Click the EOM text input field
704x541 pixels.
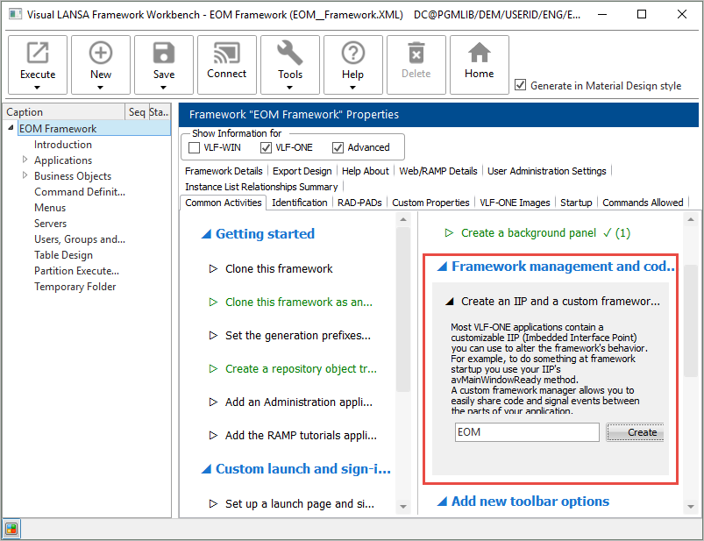tap(527, 432)
